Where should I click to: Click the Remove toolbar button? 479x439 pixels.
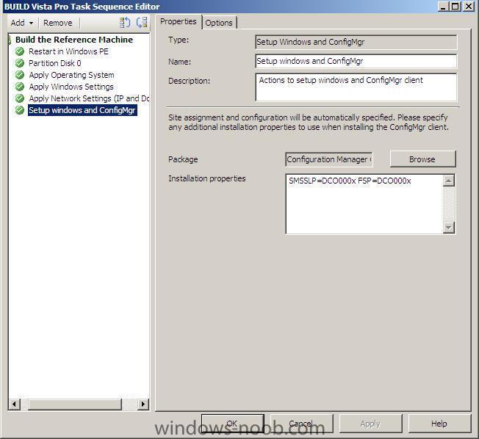pyautogui.click(x=58, y=23)
